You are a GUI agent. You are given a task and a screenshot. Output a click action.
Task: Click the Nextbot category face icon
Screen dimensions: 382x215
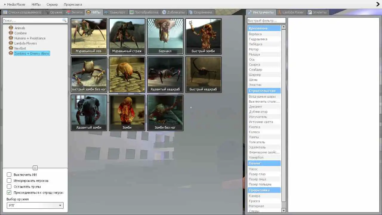11,48
